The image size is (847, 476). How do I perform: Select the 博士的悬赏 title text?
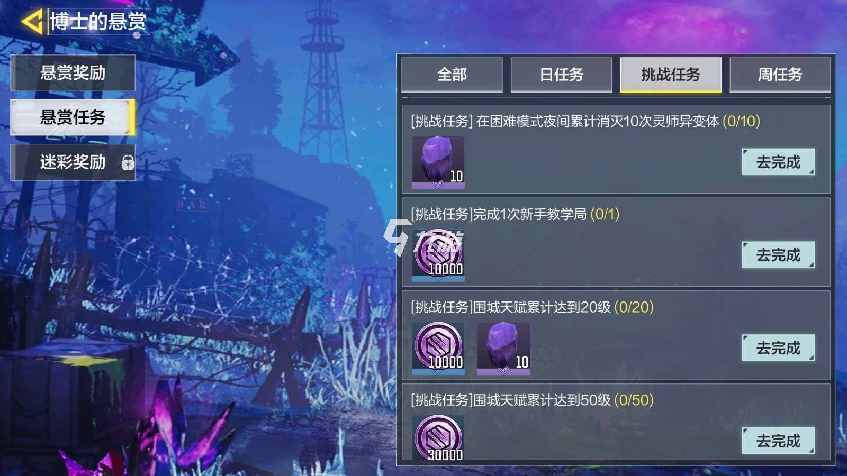pyautogui.click(x=98, y=22)
